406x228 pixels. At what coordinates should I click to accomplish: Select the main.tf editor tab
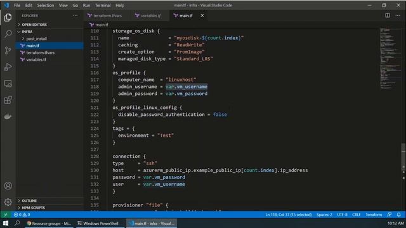click(186, 15)
